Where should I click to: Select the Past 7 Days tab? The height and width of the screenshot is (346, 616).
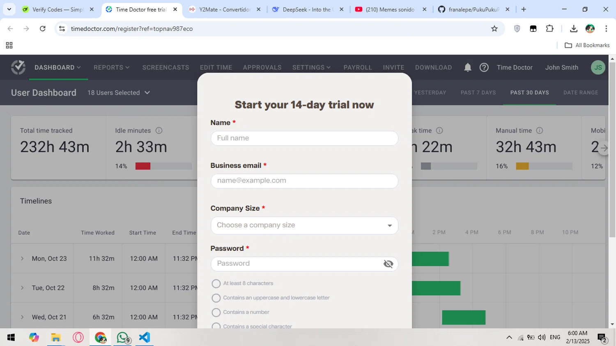[x=478, y=93]
